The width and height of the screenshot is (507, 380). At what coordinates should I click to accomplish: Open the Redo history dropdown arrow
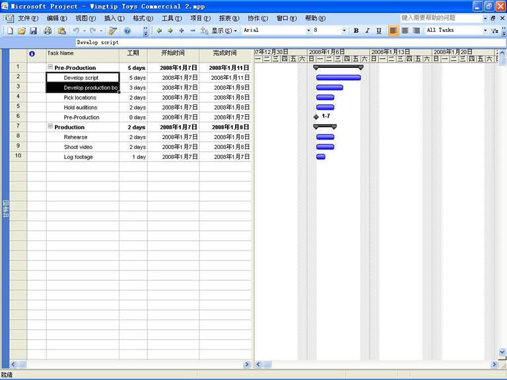(101, 31)
